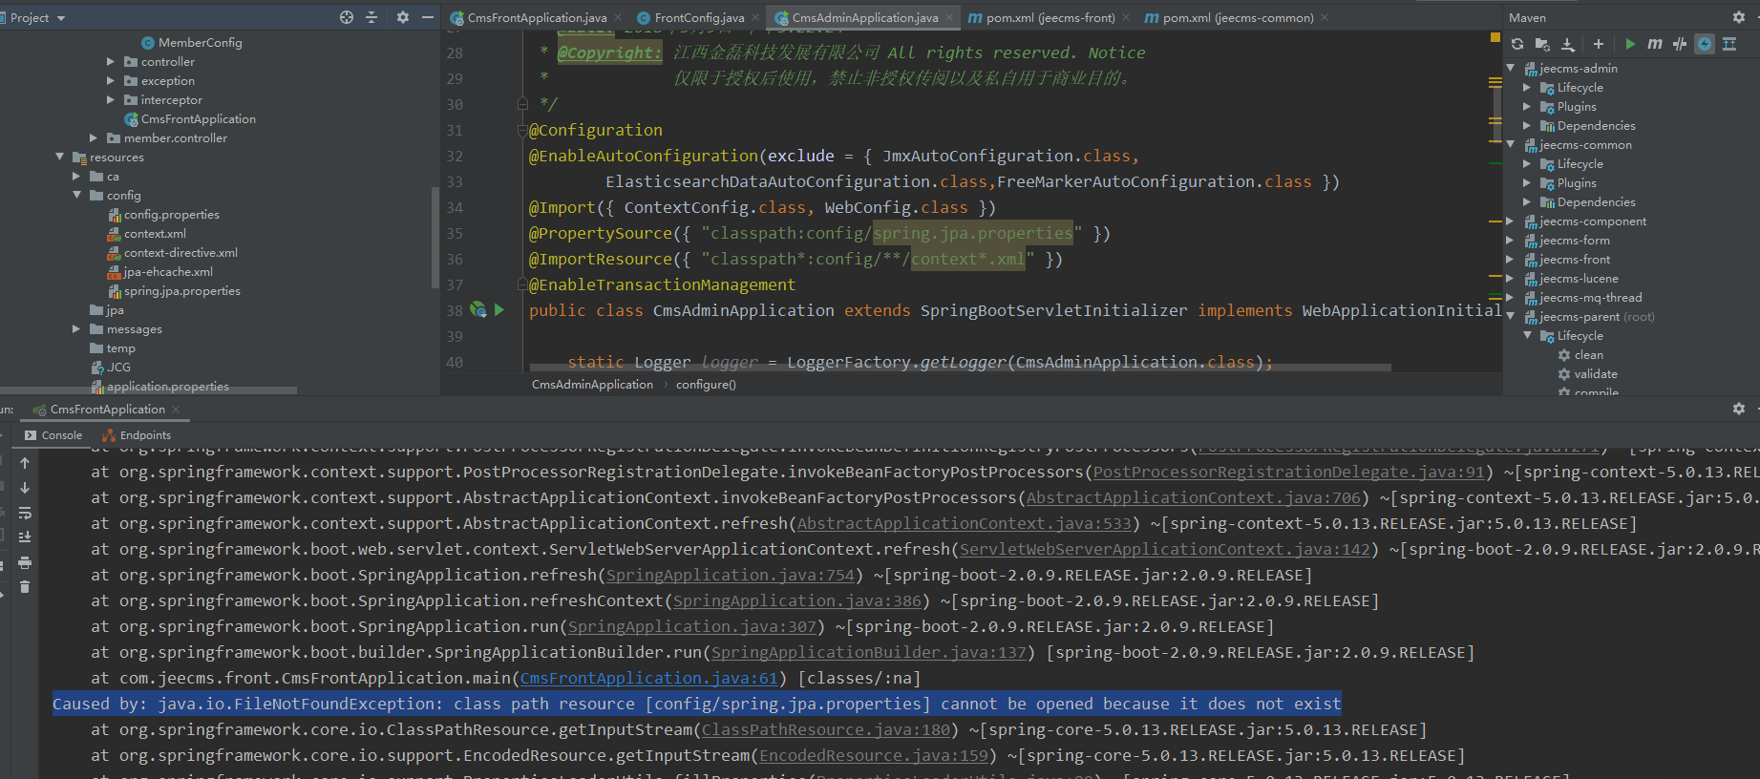Screen dimensions: 1760x779
Task: Reimport all Maven projects
Action: point(1517,44)
